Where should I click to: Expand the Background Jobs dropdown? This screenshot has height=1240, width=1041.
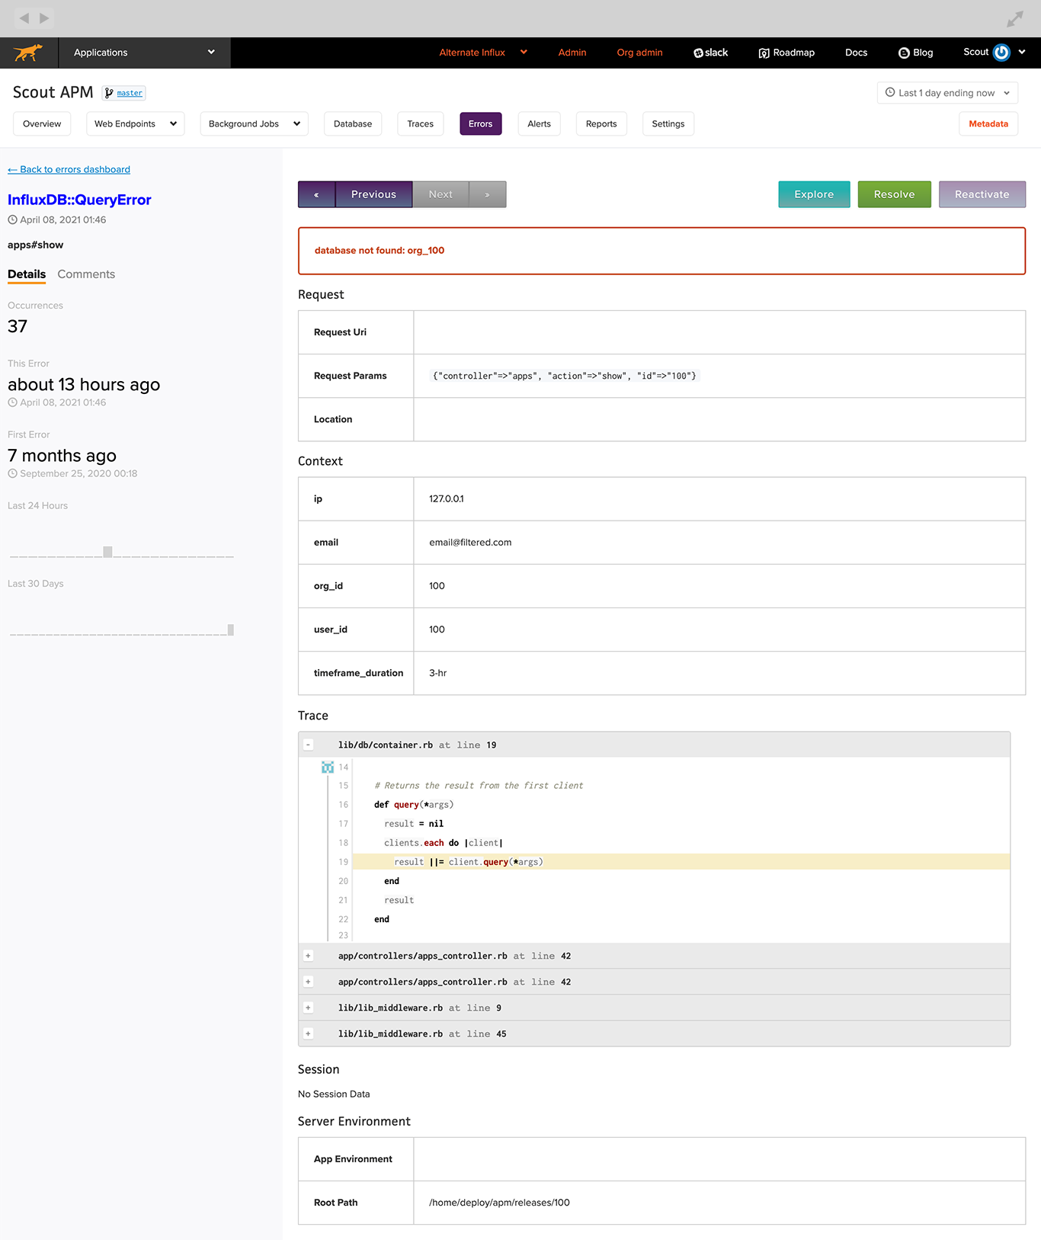pyautogui.click(x=254, y=123)
